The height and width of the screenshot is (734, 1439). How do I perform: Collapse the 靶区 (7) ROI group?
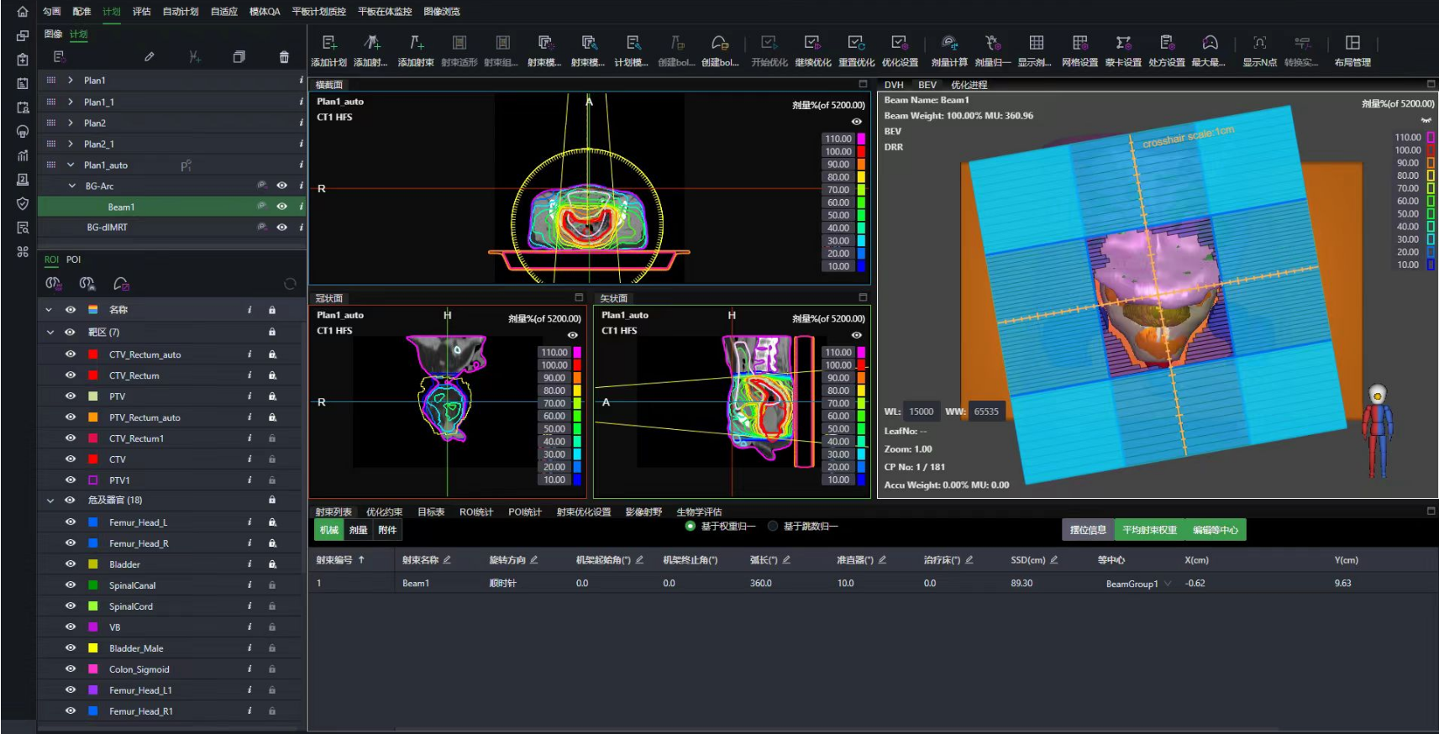click(50, 333)
